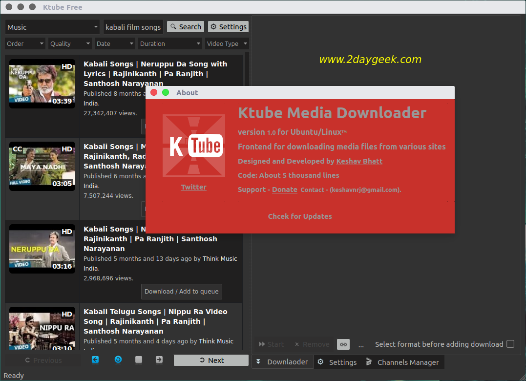526x381 pixels.
Task: Click the KTube logo in About dialog
Action: (x=194, y=146)
